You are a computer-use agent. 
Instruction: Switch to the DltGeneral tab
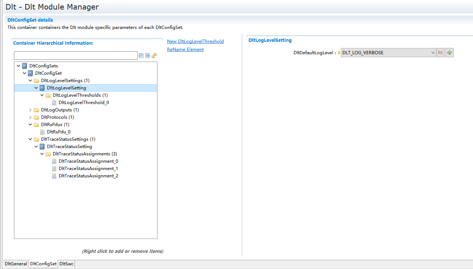[16, 264]
